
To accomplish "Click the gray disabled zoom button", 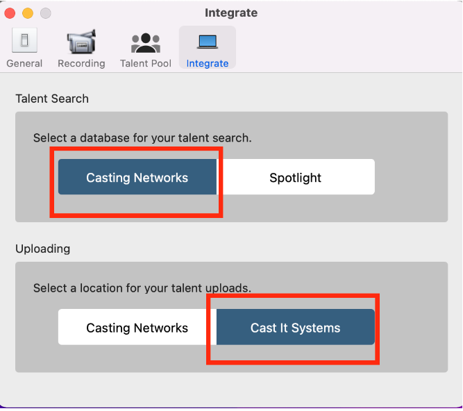I will click(45, 13).
